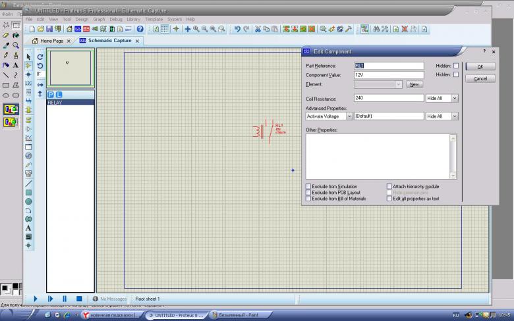Image resolution: width=514 pixels, height=321 pixels.
Task: Switch to the Home Page tab
Action: point(51,41)
